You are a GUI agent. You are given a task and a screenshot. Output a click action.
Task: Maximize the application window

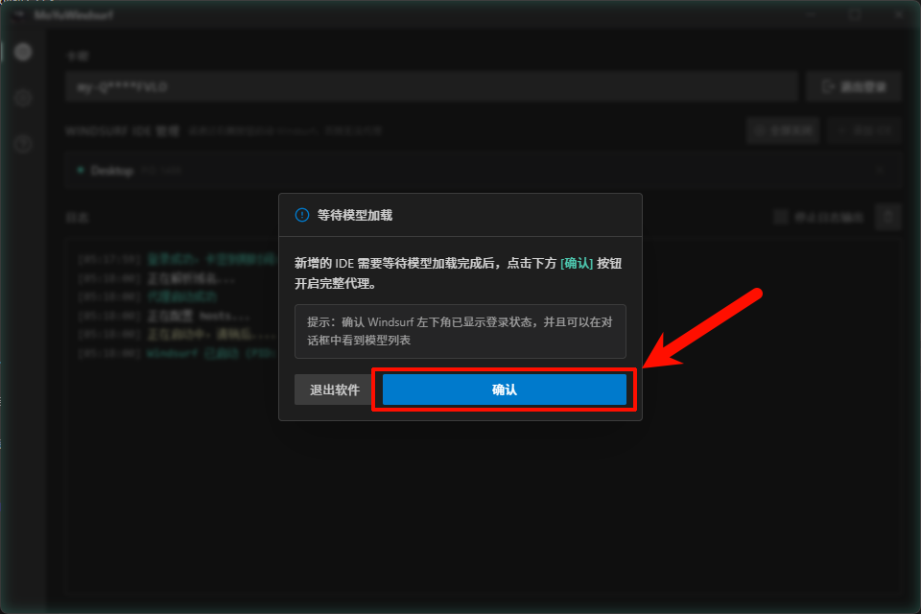(854, 14)
